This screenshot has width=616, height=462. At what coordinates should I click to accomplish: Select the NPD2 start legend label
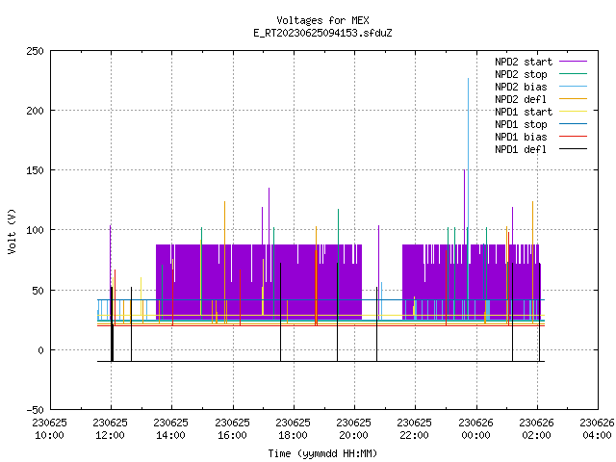click(524, 62)
